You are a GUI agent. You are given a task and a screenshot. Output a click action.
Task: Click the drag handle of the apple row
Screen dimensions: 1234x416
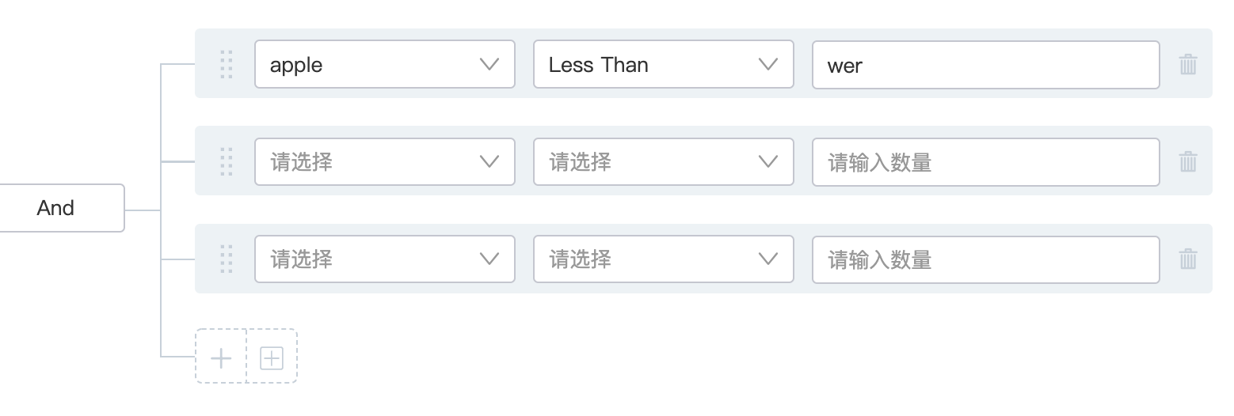tap(227, 64)
